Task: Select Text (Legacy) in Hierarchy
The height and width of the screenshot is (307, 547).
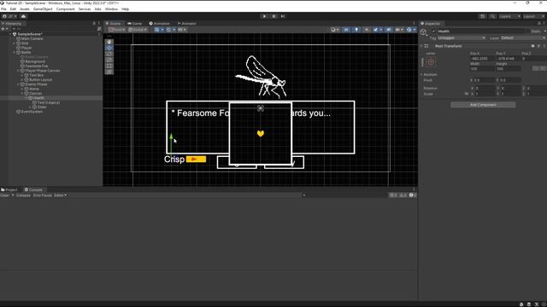Action: (x=49, y=102)
